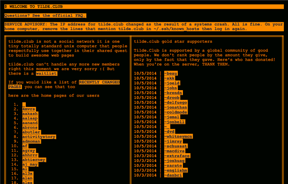
Task: Visit supporter ~coldmode's page
Action: [176, 112]
